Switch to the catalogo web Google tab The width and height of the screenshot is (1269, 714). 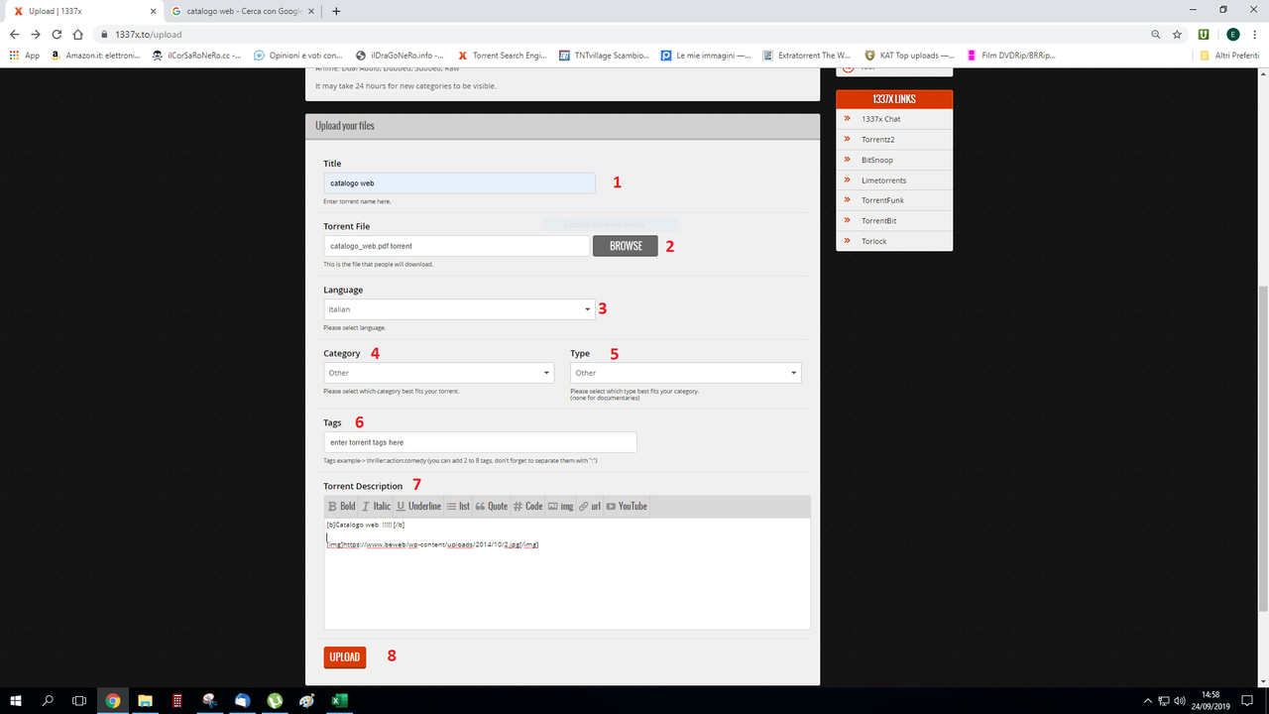point(244,11)
